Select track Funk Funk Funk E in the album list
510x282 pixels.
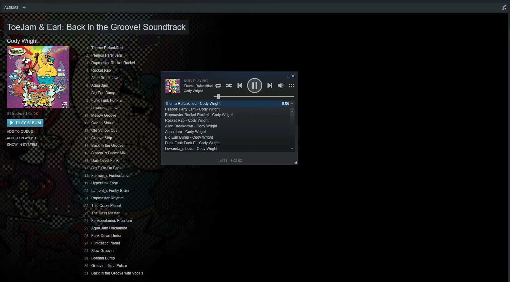pos(107,100)
